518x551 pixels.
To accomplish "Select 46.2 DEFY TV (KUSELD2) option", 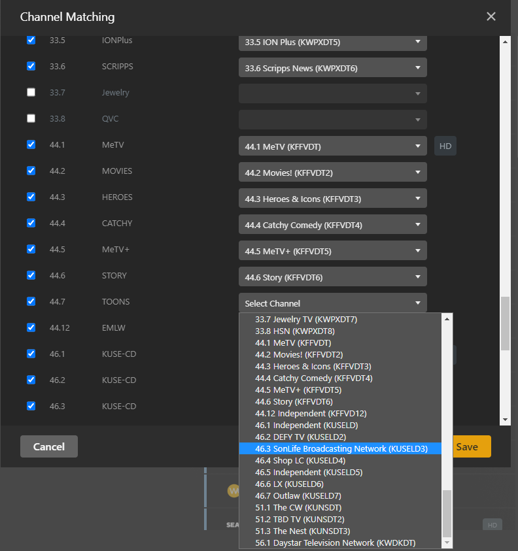I will [x=340, y=437].
